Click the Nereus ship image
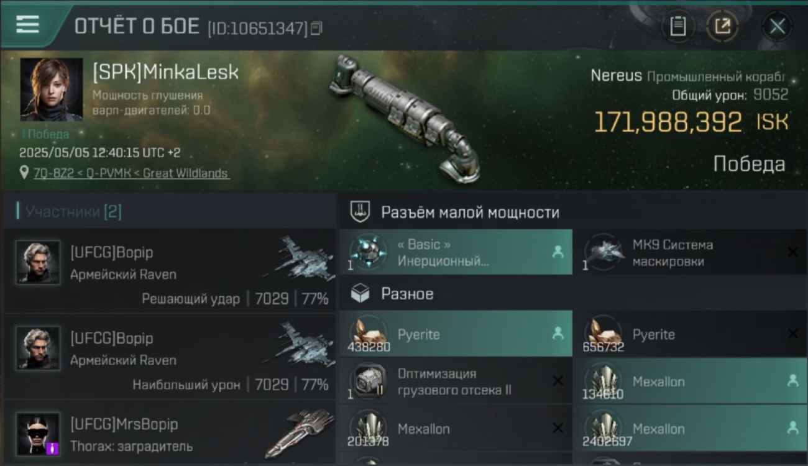808x466 pixels. (406, 118)
